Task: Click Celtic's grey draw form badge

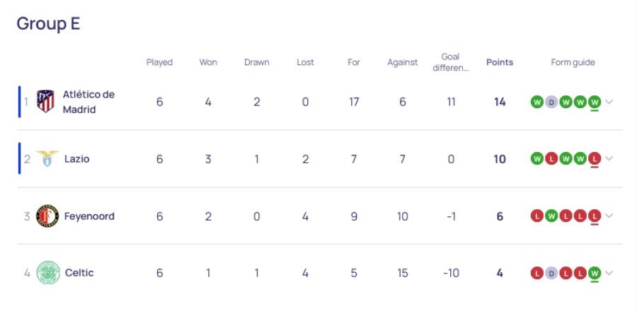Action: click(551, 273)
